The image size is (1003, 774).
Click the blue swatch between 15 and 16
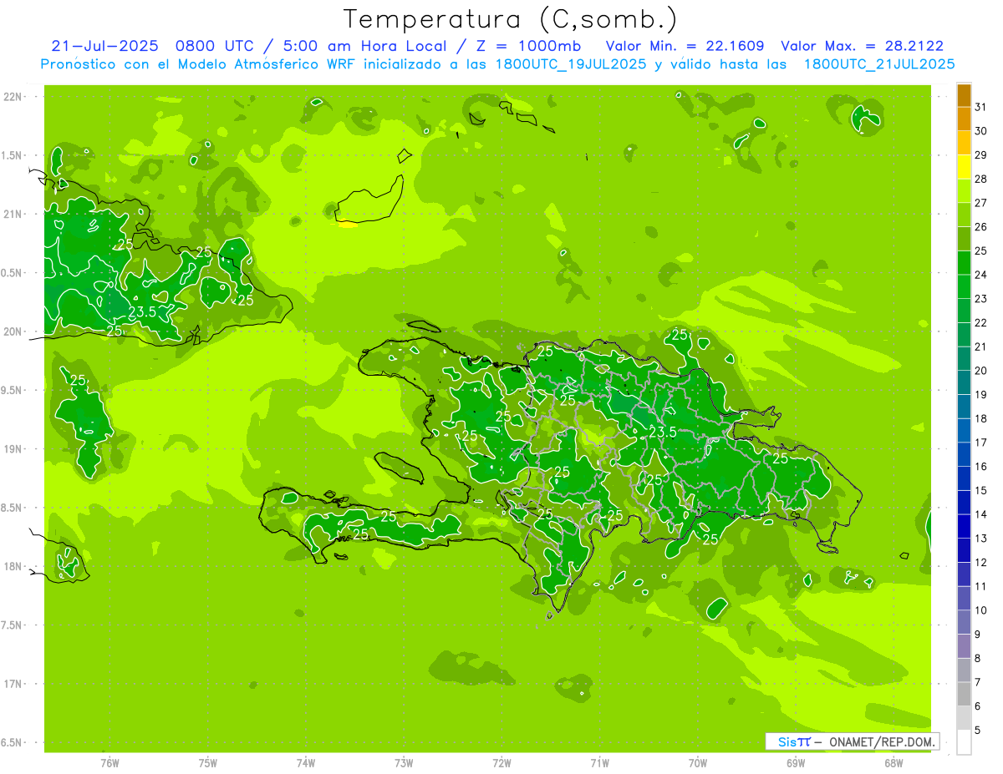964,478
